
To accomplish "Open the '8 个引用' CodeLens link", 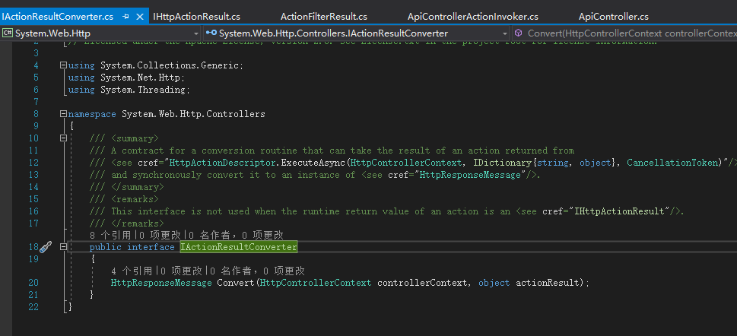I will click(111, 235).
